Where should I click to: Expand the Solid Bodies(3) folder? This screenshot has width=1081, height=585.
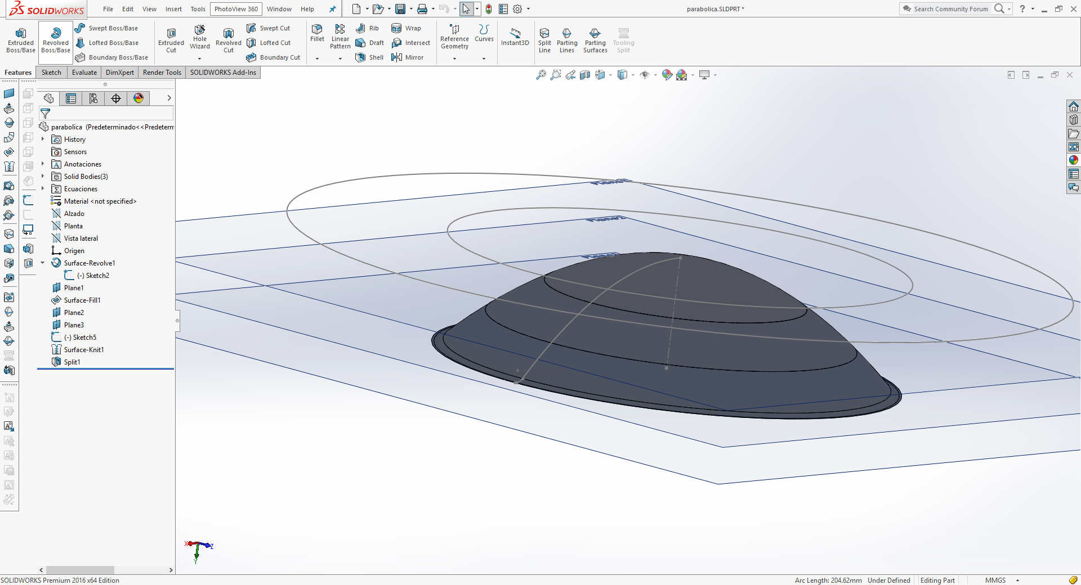(42, 176)
